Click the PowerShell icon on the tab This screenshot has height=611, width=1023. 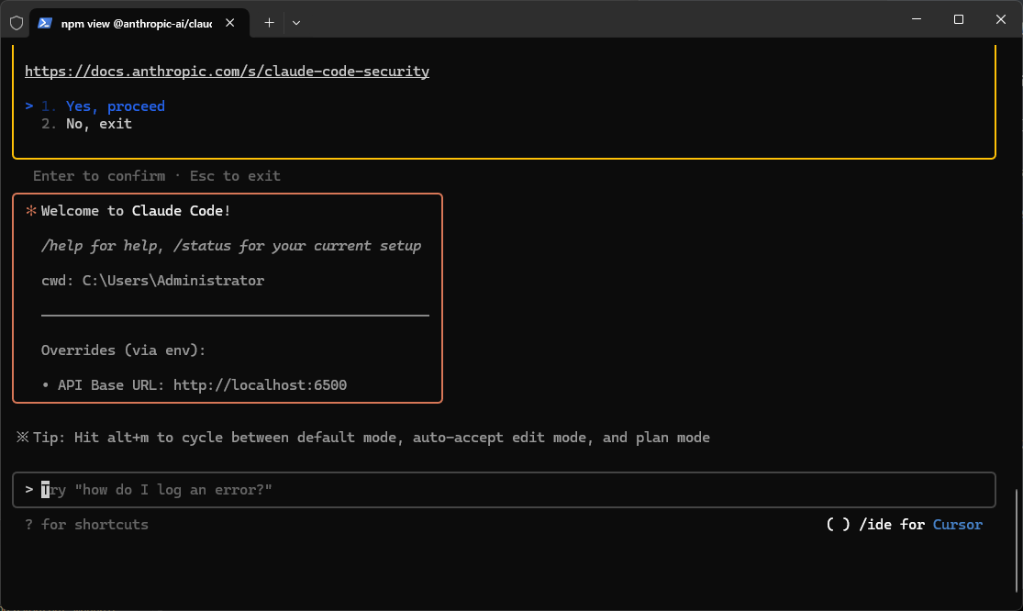(x=45, y=23)
